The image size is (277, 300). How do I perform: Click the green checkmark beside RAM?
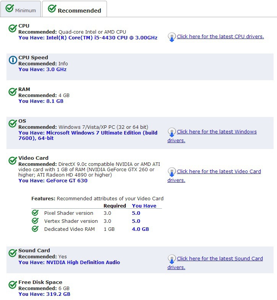point(13,91)
